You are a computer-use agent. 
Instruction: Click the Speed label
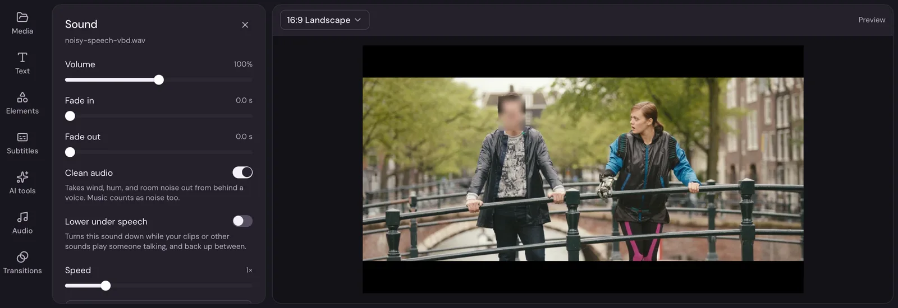[x=77, y=270]
